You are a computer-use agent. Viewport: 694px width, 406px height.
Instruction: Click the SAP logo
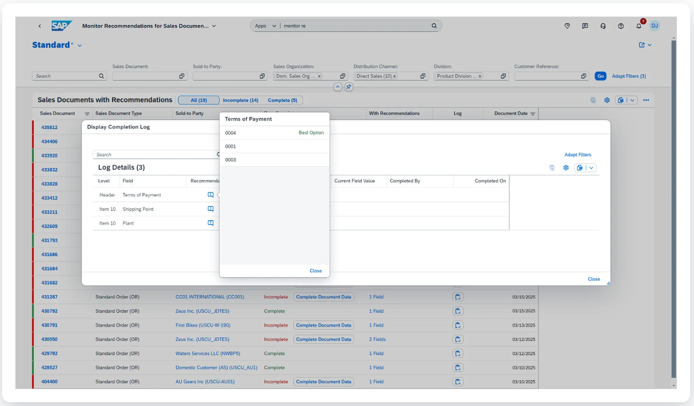(x=61, y=26)
